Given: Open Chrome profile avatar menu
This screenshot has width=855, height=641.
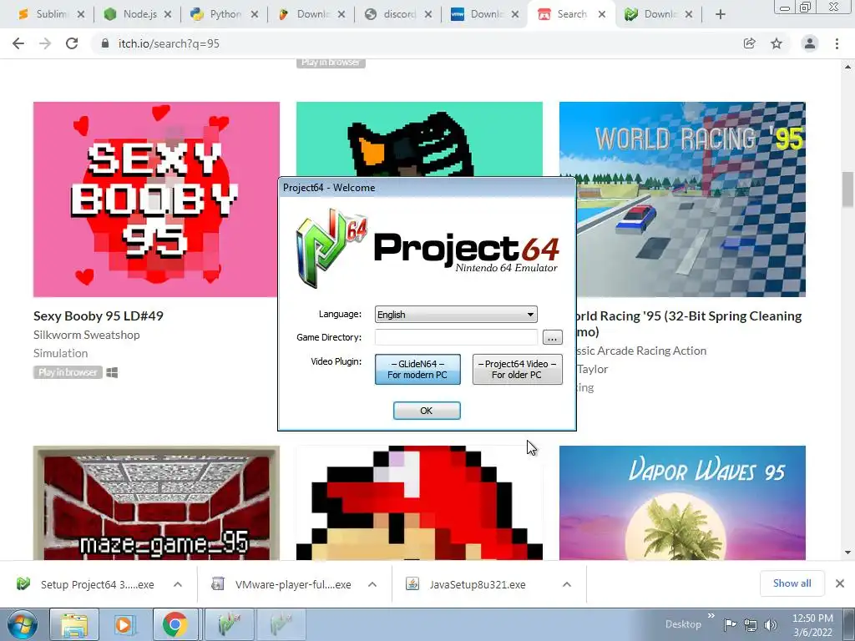Looking at the screenshot, I should pos(810,43).
